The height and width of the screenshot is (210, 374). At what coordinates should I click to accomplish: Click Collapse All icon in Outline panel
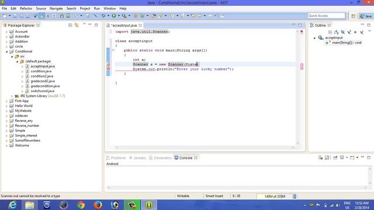[x=330, y=32]
